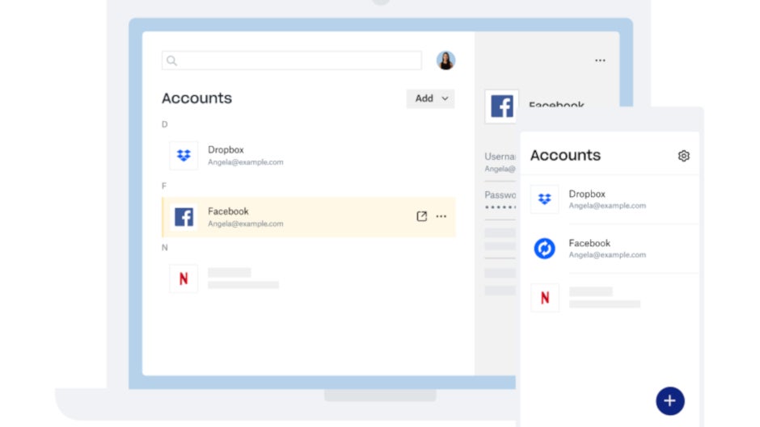Select the Facebook entry in the mobile panel

610,249
